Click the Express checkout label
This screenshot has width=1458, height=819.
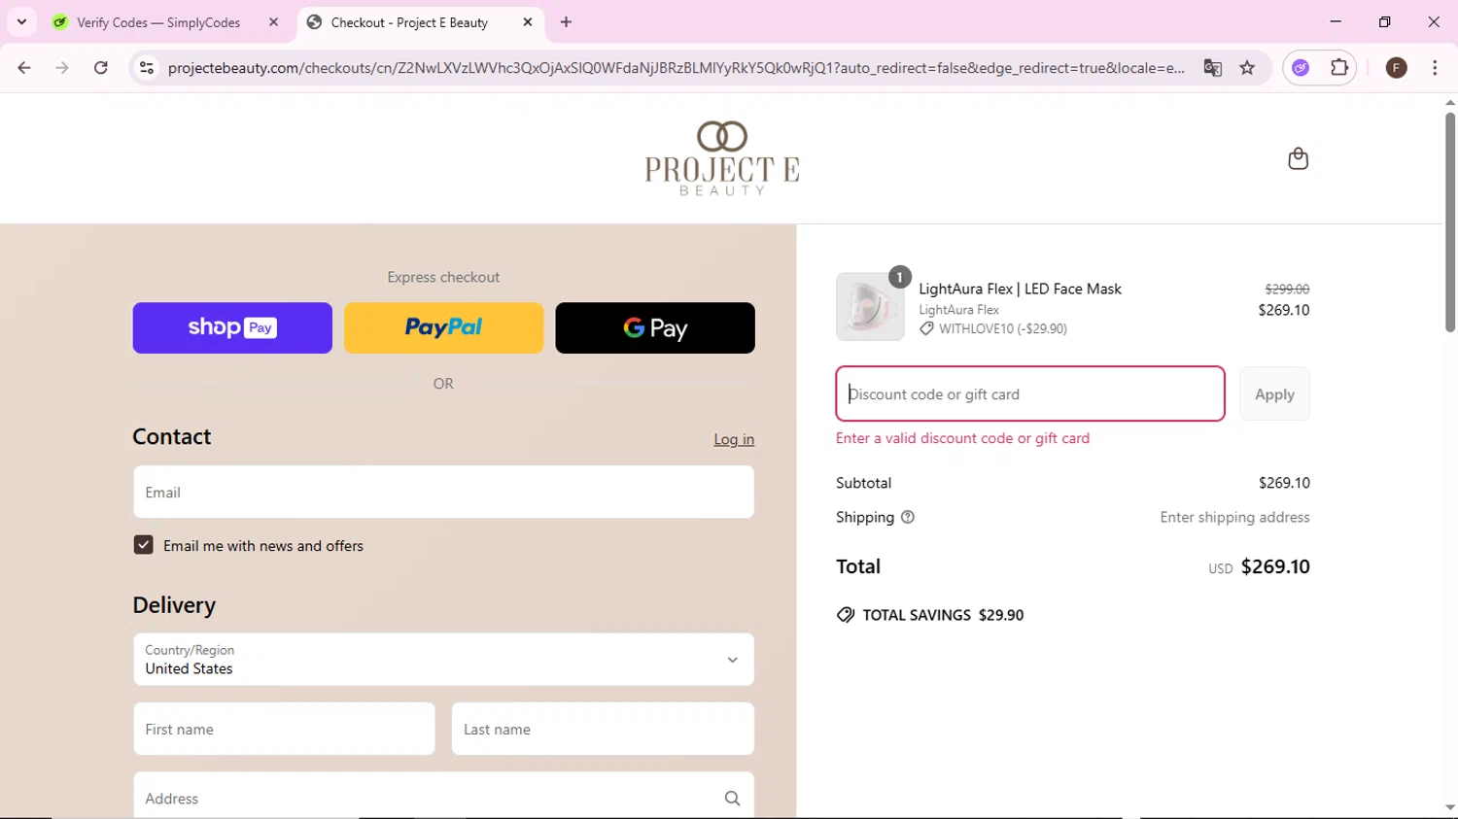click(443, 277)
